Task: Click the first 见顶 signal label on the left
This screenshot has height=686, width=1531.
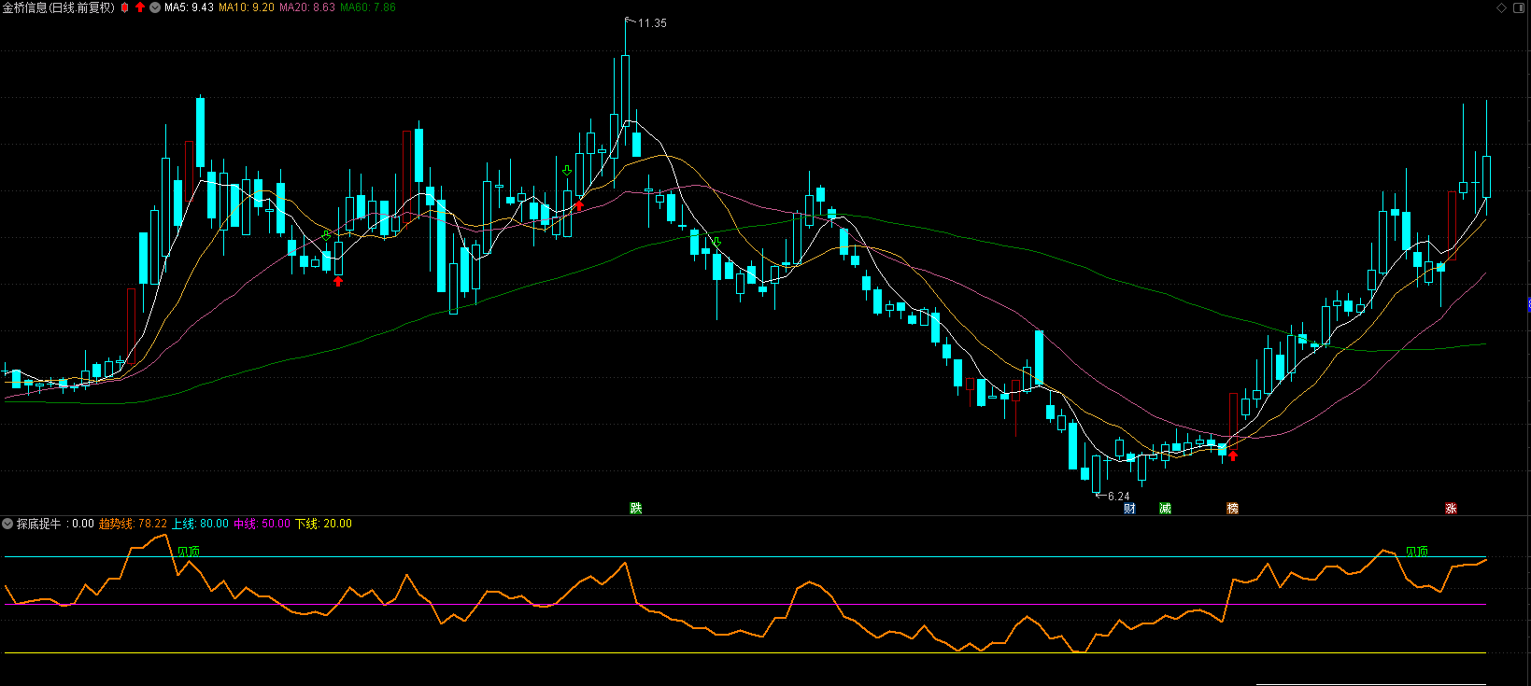Action: tap(189, 552)
